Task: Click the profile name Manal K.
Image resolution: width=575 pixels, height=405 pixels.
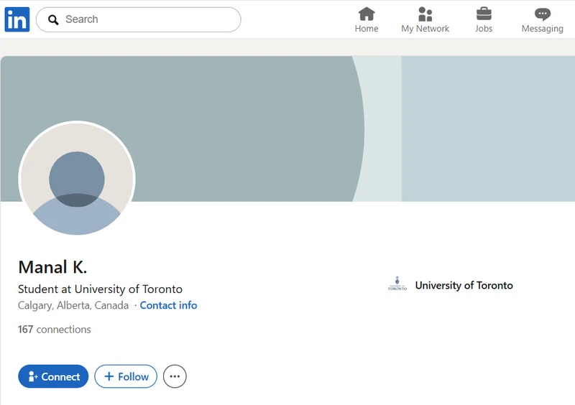Action: click(52, 267)
